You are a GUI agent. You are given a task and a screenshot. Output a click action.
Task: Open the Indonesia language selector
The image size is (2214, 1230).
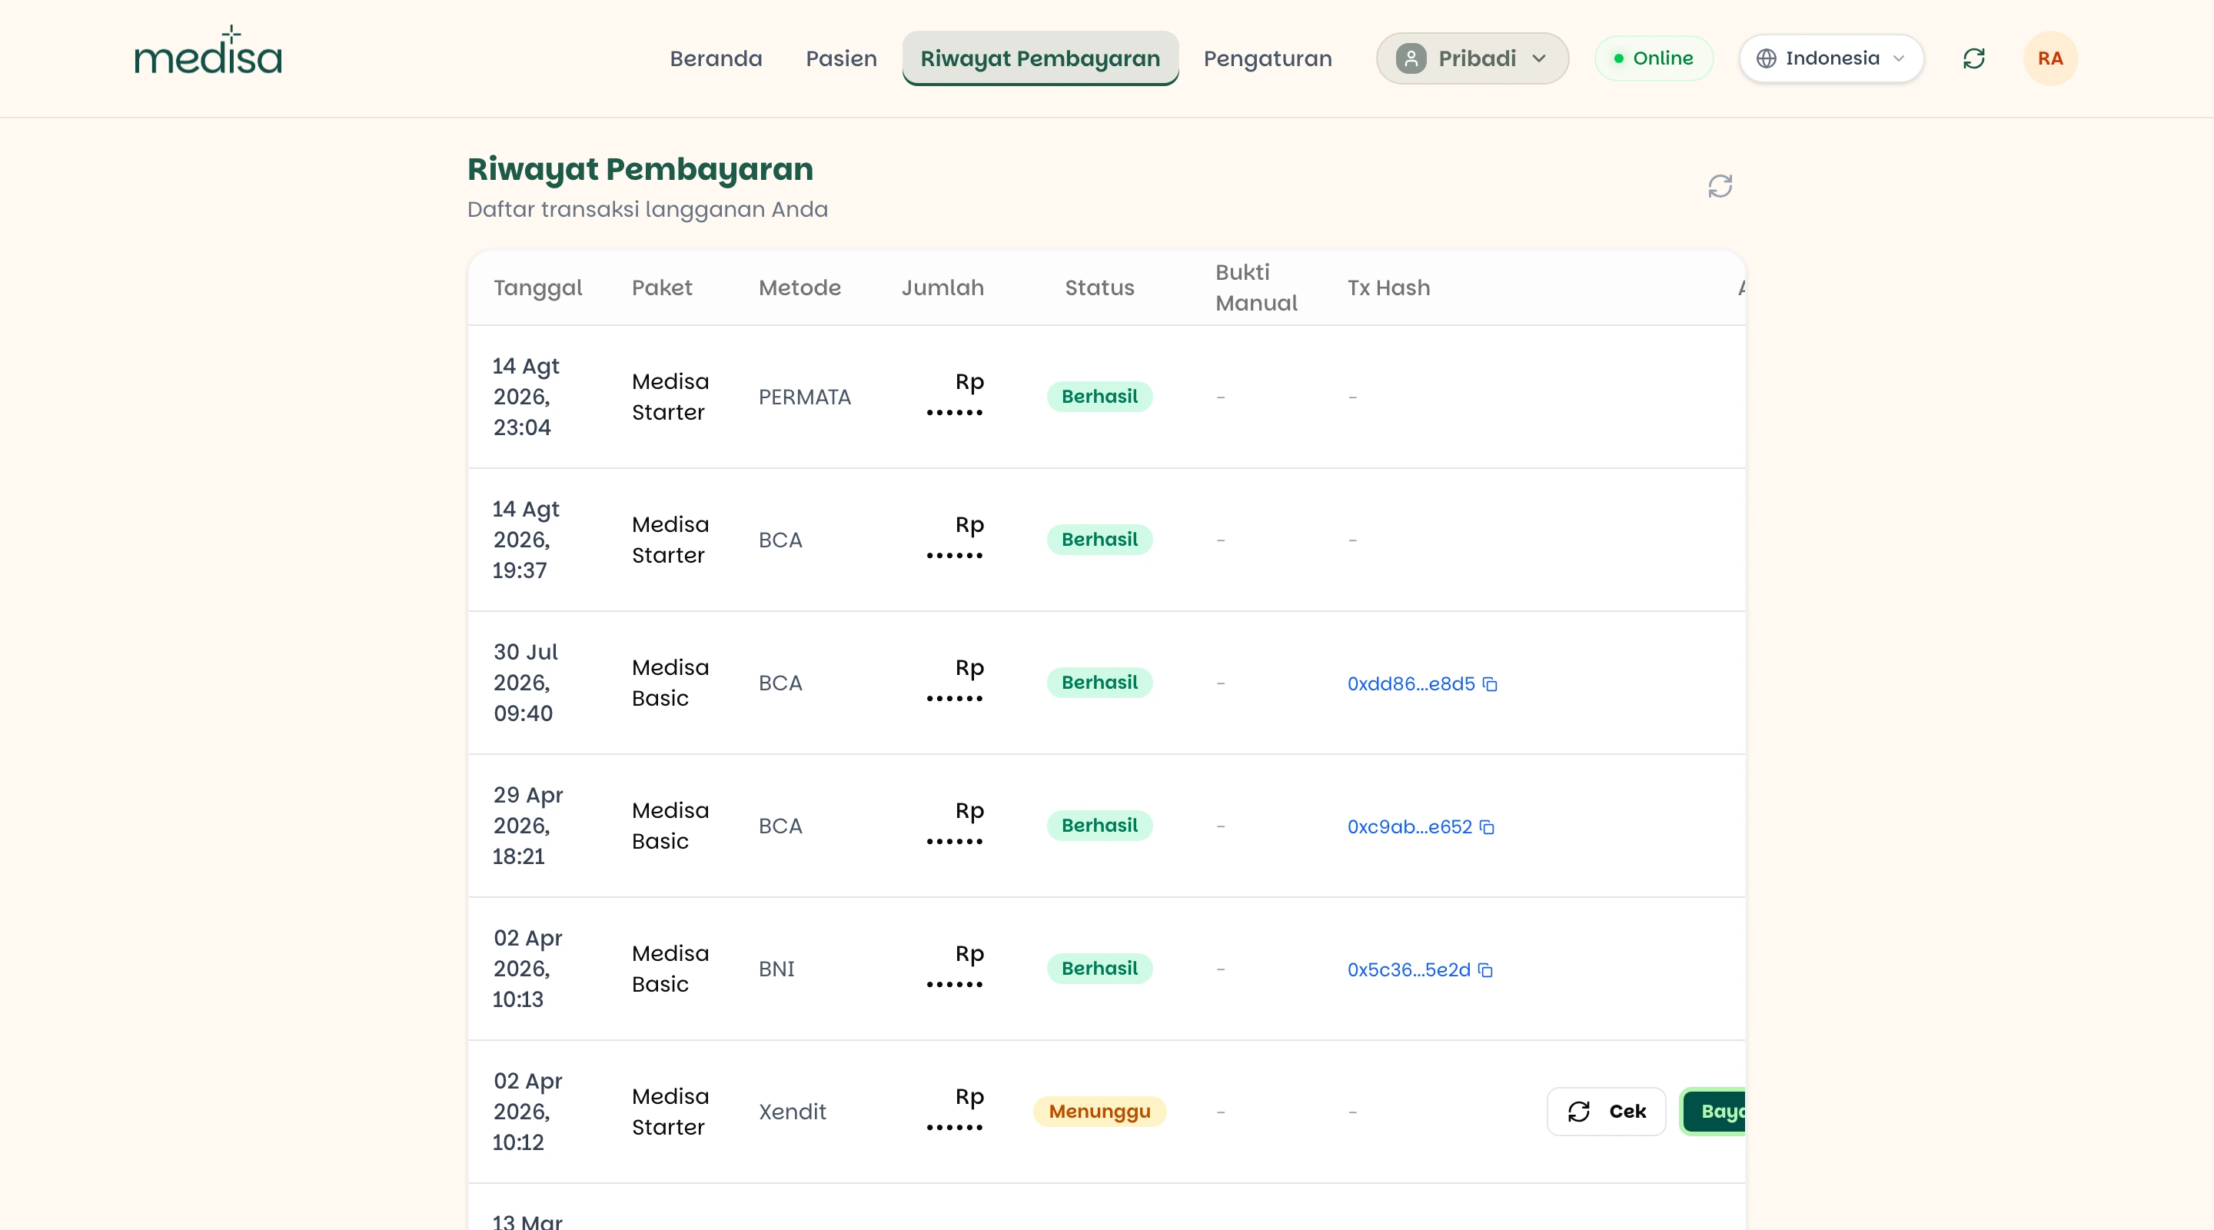click(1830, 58)
